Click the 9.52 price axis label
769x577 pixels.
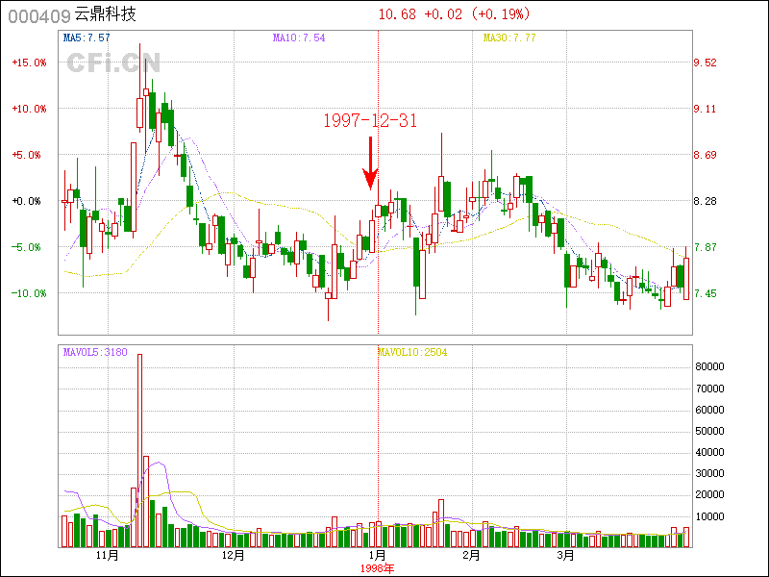click(x=705, y=63)
